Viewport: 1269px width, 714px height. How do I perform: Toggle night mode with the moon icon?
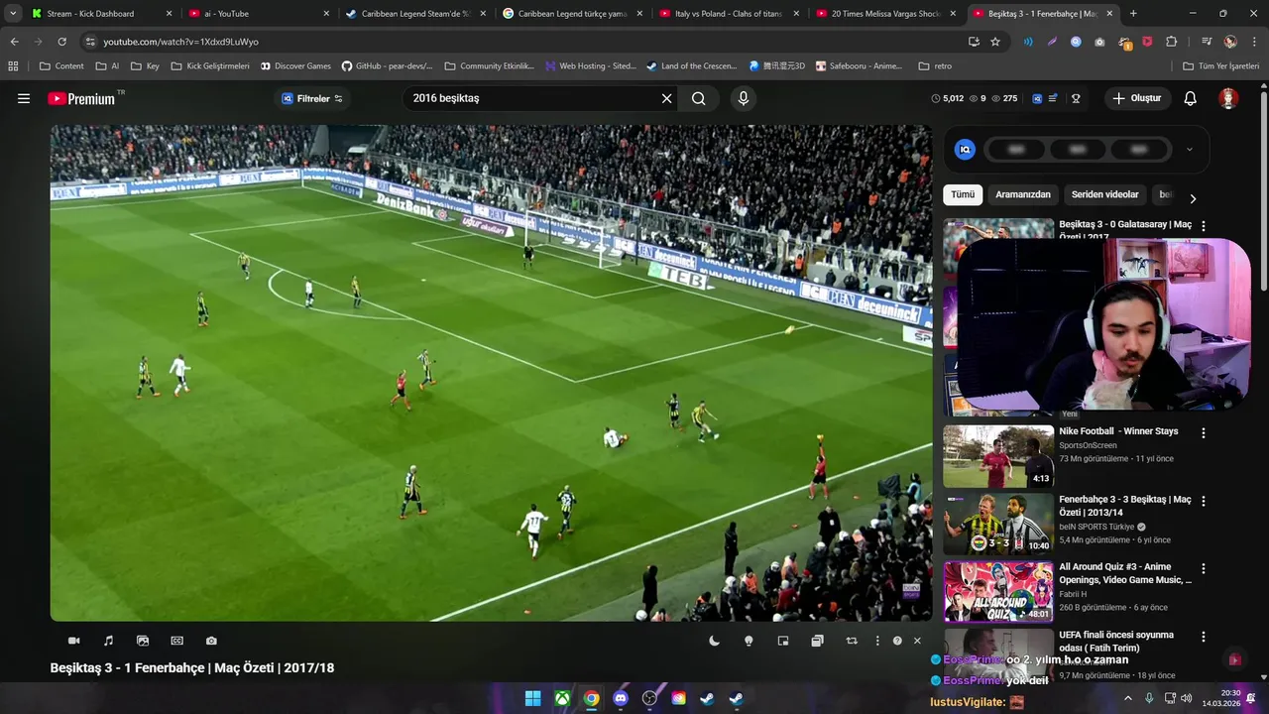tap(714, 641)
